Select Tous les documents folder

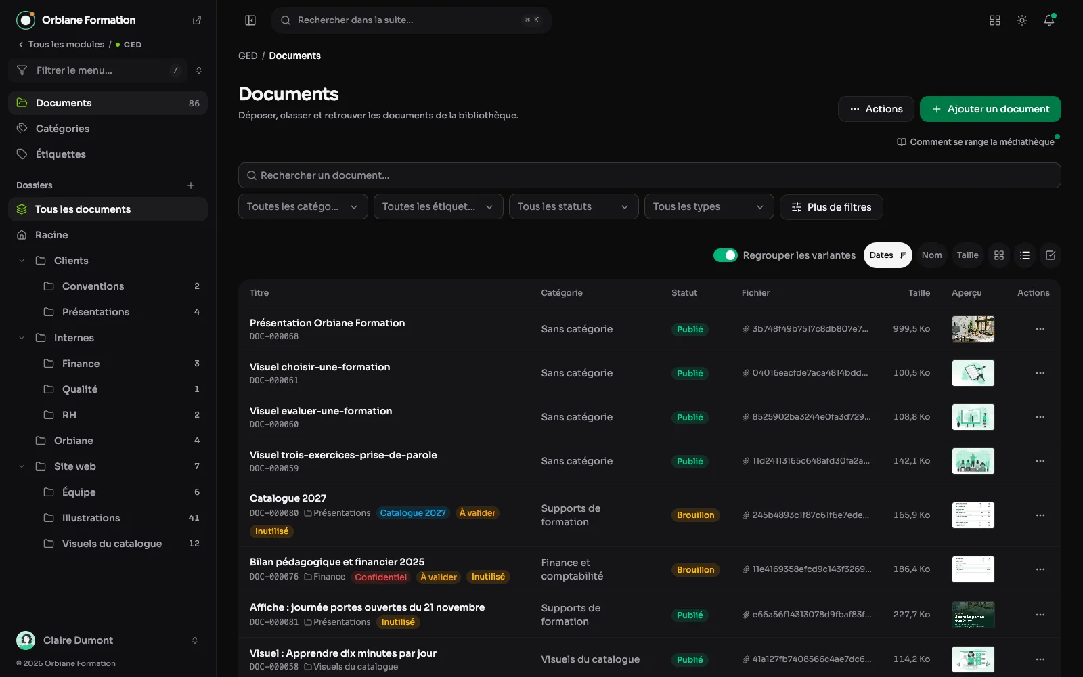(x=108, y=209)
